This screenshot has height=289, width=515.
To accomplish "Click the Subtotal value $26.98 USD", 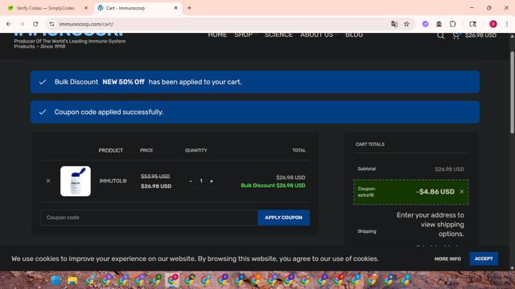I will pos(449,169).
